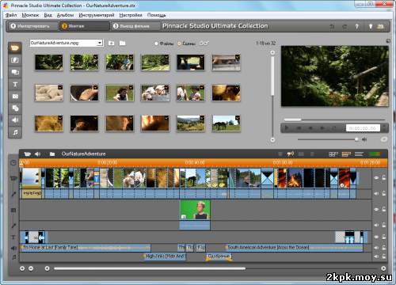The height and width of the screenshot is (285, 396).
Task: Select the Transitions album tab icon
Action: click(15, 60)
